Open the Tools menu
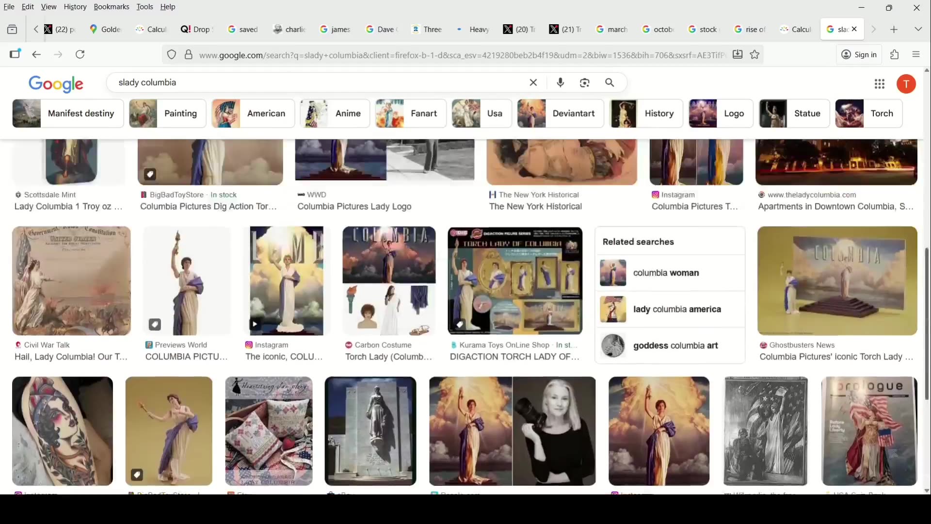The width and height of the screenshot is (931, 524). click(x=144, y=7)
